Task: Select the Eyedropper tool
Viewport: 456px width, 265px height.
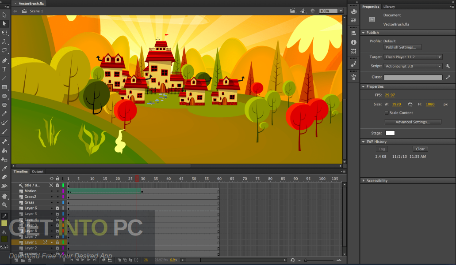Action: pos(4,168)
